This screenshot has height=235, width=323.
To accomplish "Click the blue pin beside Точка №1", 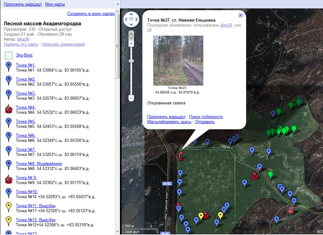I will pos(9,67).
